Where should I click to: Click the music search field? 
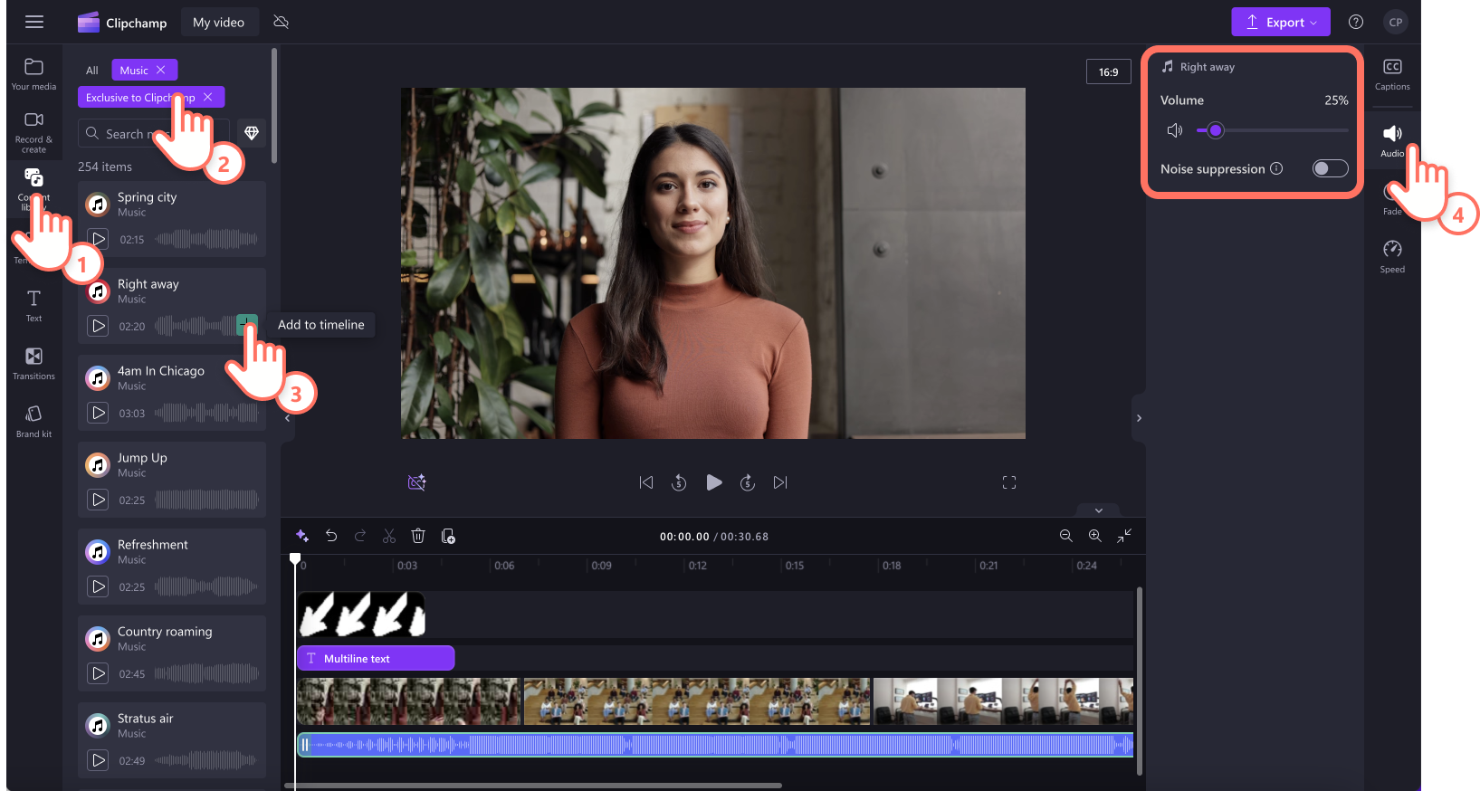(x=154, y=133)
